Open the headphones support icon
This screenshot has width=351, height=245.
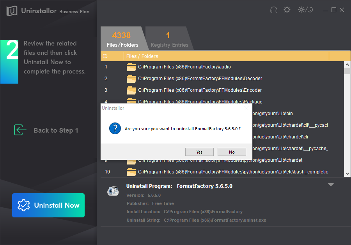coord(274,10)
